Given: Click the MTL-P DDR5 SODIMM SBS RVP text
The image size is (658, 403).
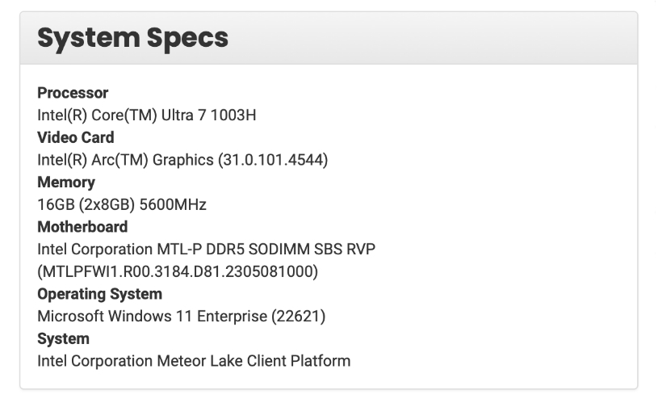Looking at the screenshot, I should [x=266, y=250].
